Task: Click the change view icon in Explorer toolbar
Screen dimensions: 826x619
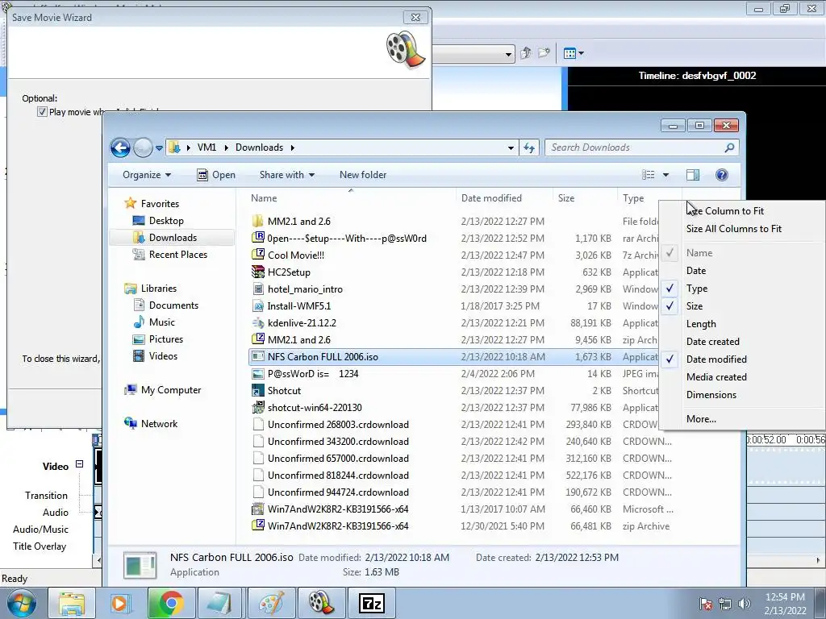Action: click(648, 175)
